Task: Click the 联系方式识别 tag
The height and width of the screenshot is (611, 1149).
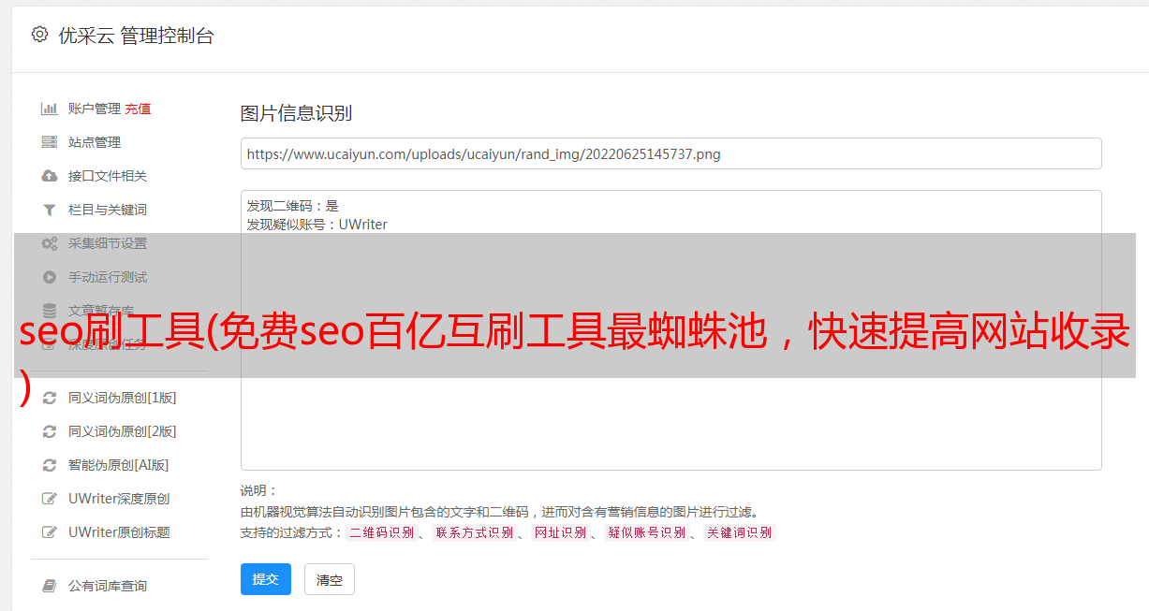Action: click(475, 532)
